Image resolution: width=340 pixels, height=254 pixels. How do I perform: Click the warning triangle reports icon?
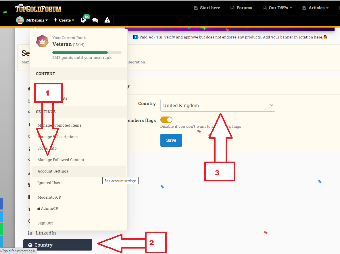click(107, 20)
